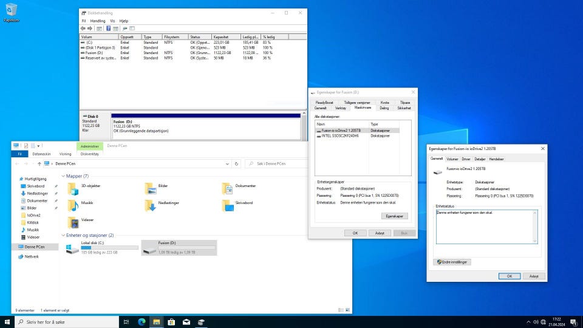Switch to the Driver tab
The width and height of the screenshot is (583, 328).
466,159
